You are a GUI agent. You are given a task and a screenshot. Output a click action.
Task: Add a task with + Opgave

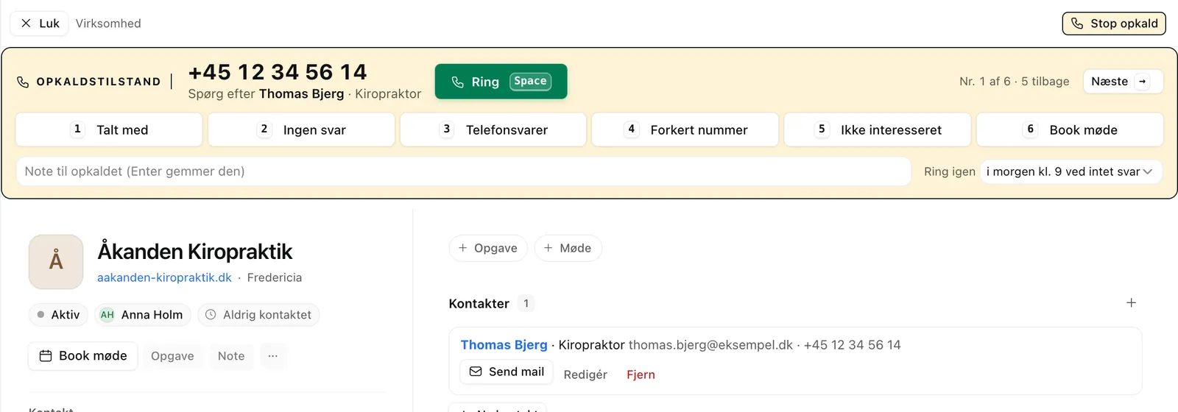coord(488,248)
